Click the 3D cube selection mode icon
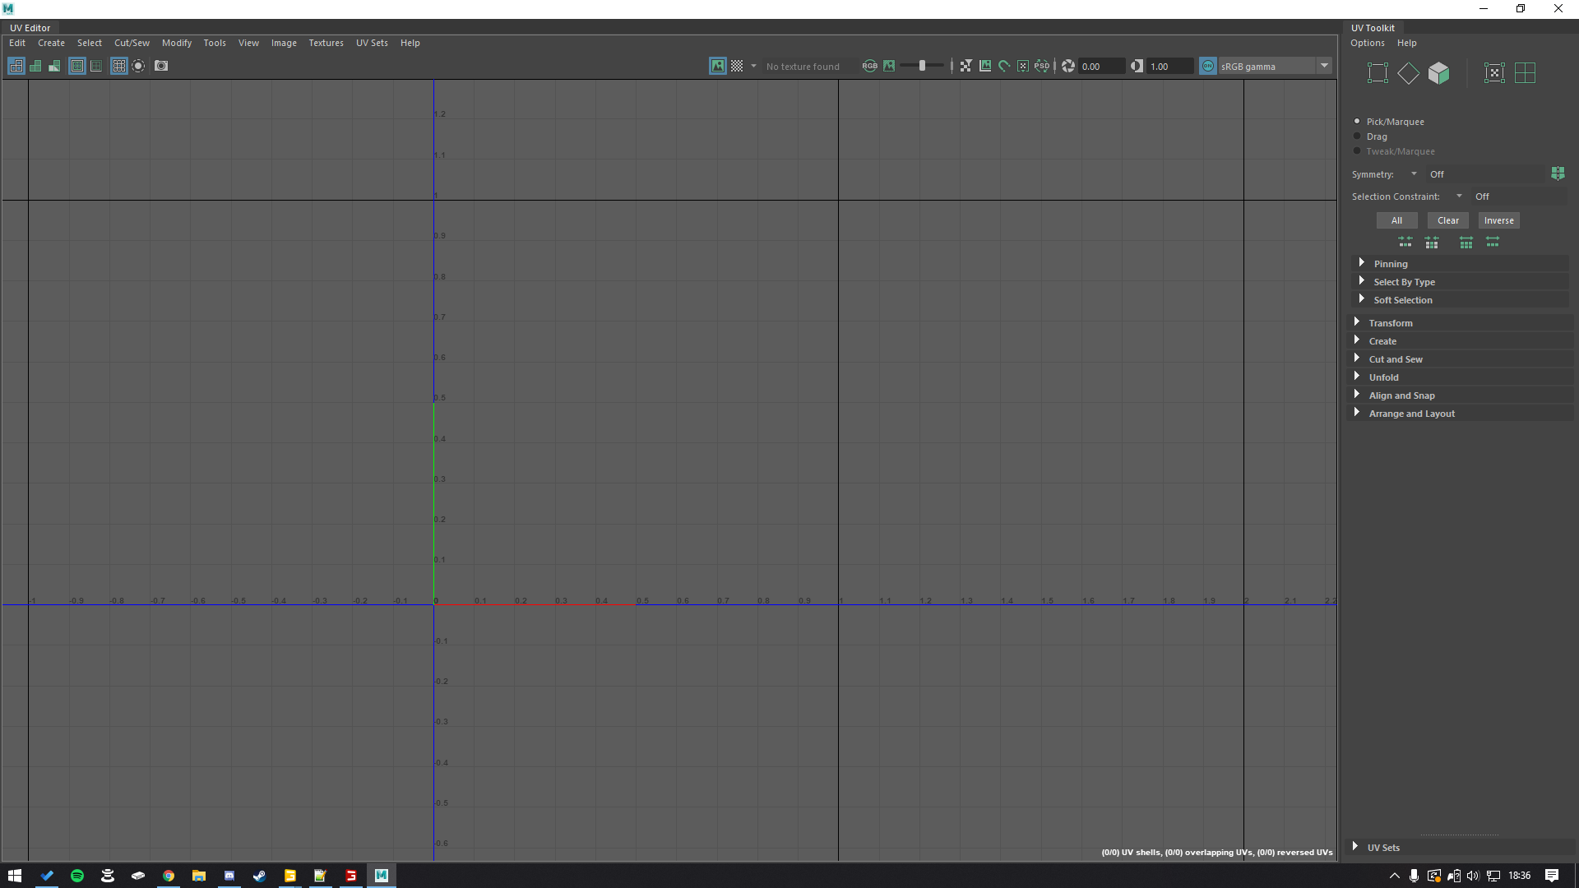The image size is (1579, 888). pyautogui.click(x=1438, y=72)
